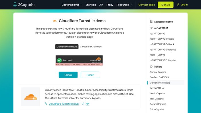Viewport: 201px width, 113px height.
Task: Select the Cloudflare Turnstile tab
Action: tap(67, 47)
